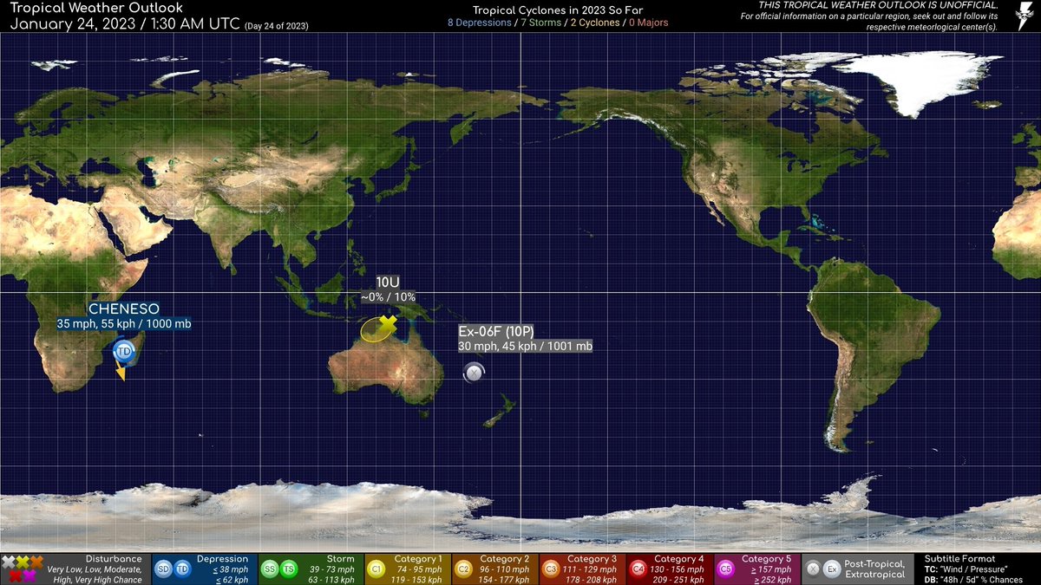1041x585 pixels.
Task: Click the white X in the Disturbance legend
Action: (9, 562)
